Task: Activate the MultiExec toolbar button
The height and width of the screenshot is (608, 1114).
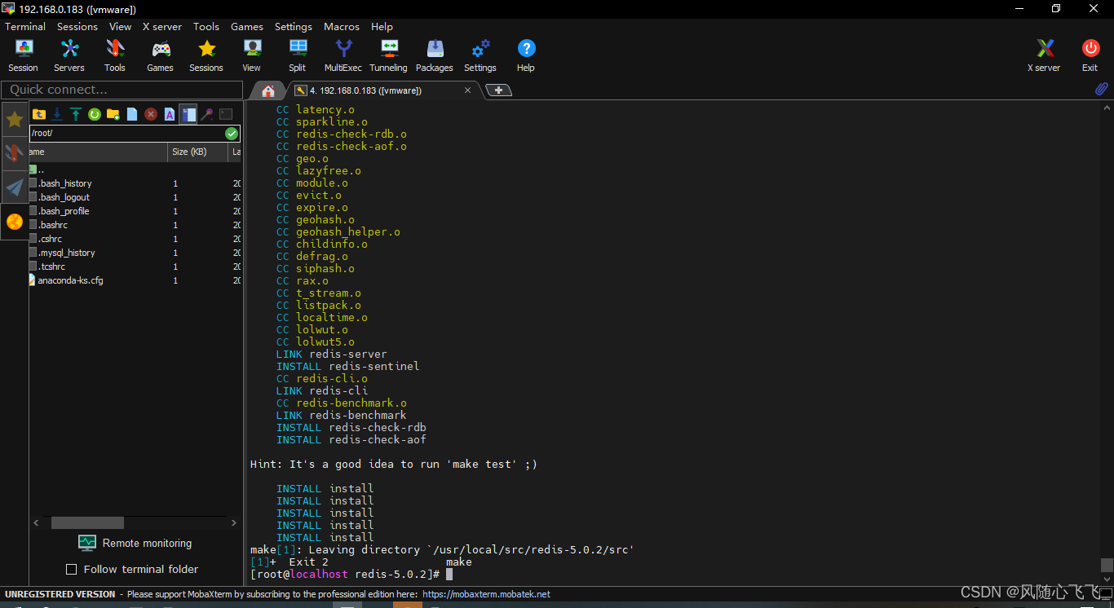Action: click(x=343, y=55)
